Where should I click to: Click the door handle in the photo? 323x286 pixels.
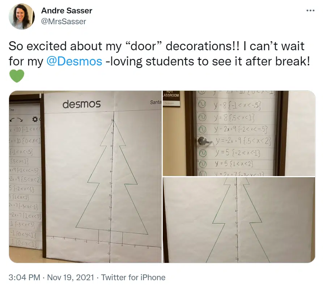click(x=204, y=141)
